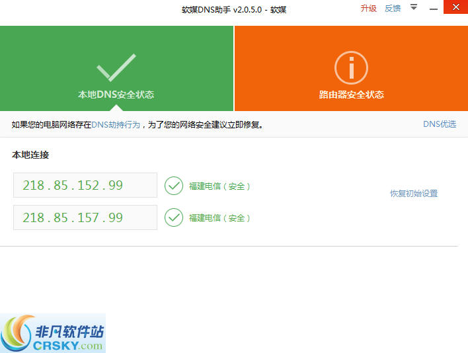Open the 本地DNS安全状态 green tab
The image size is (468, 353).
[116, 68]
